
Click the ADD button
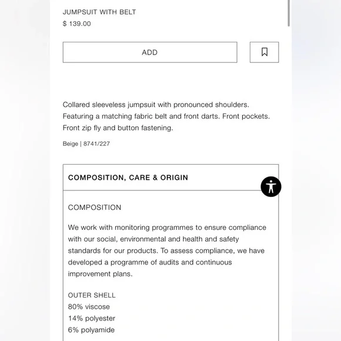(x=150, y=52)
